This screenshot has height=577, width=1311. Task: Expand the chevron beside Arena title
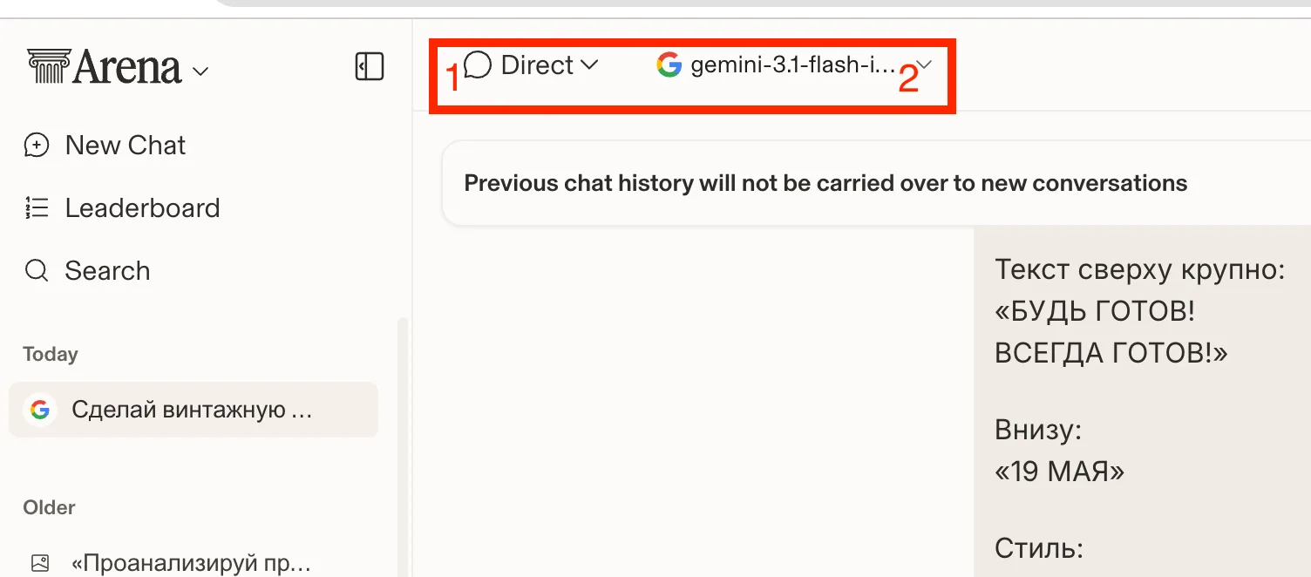(x=200, y=71)
